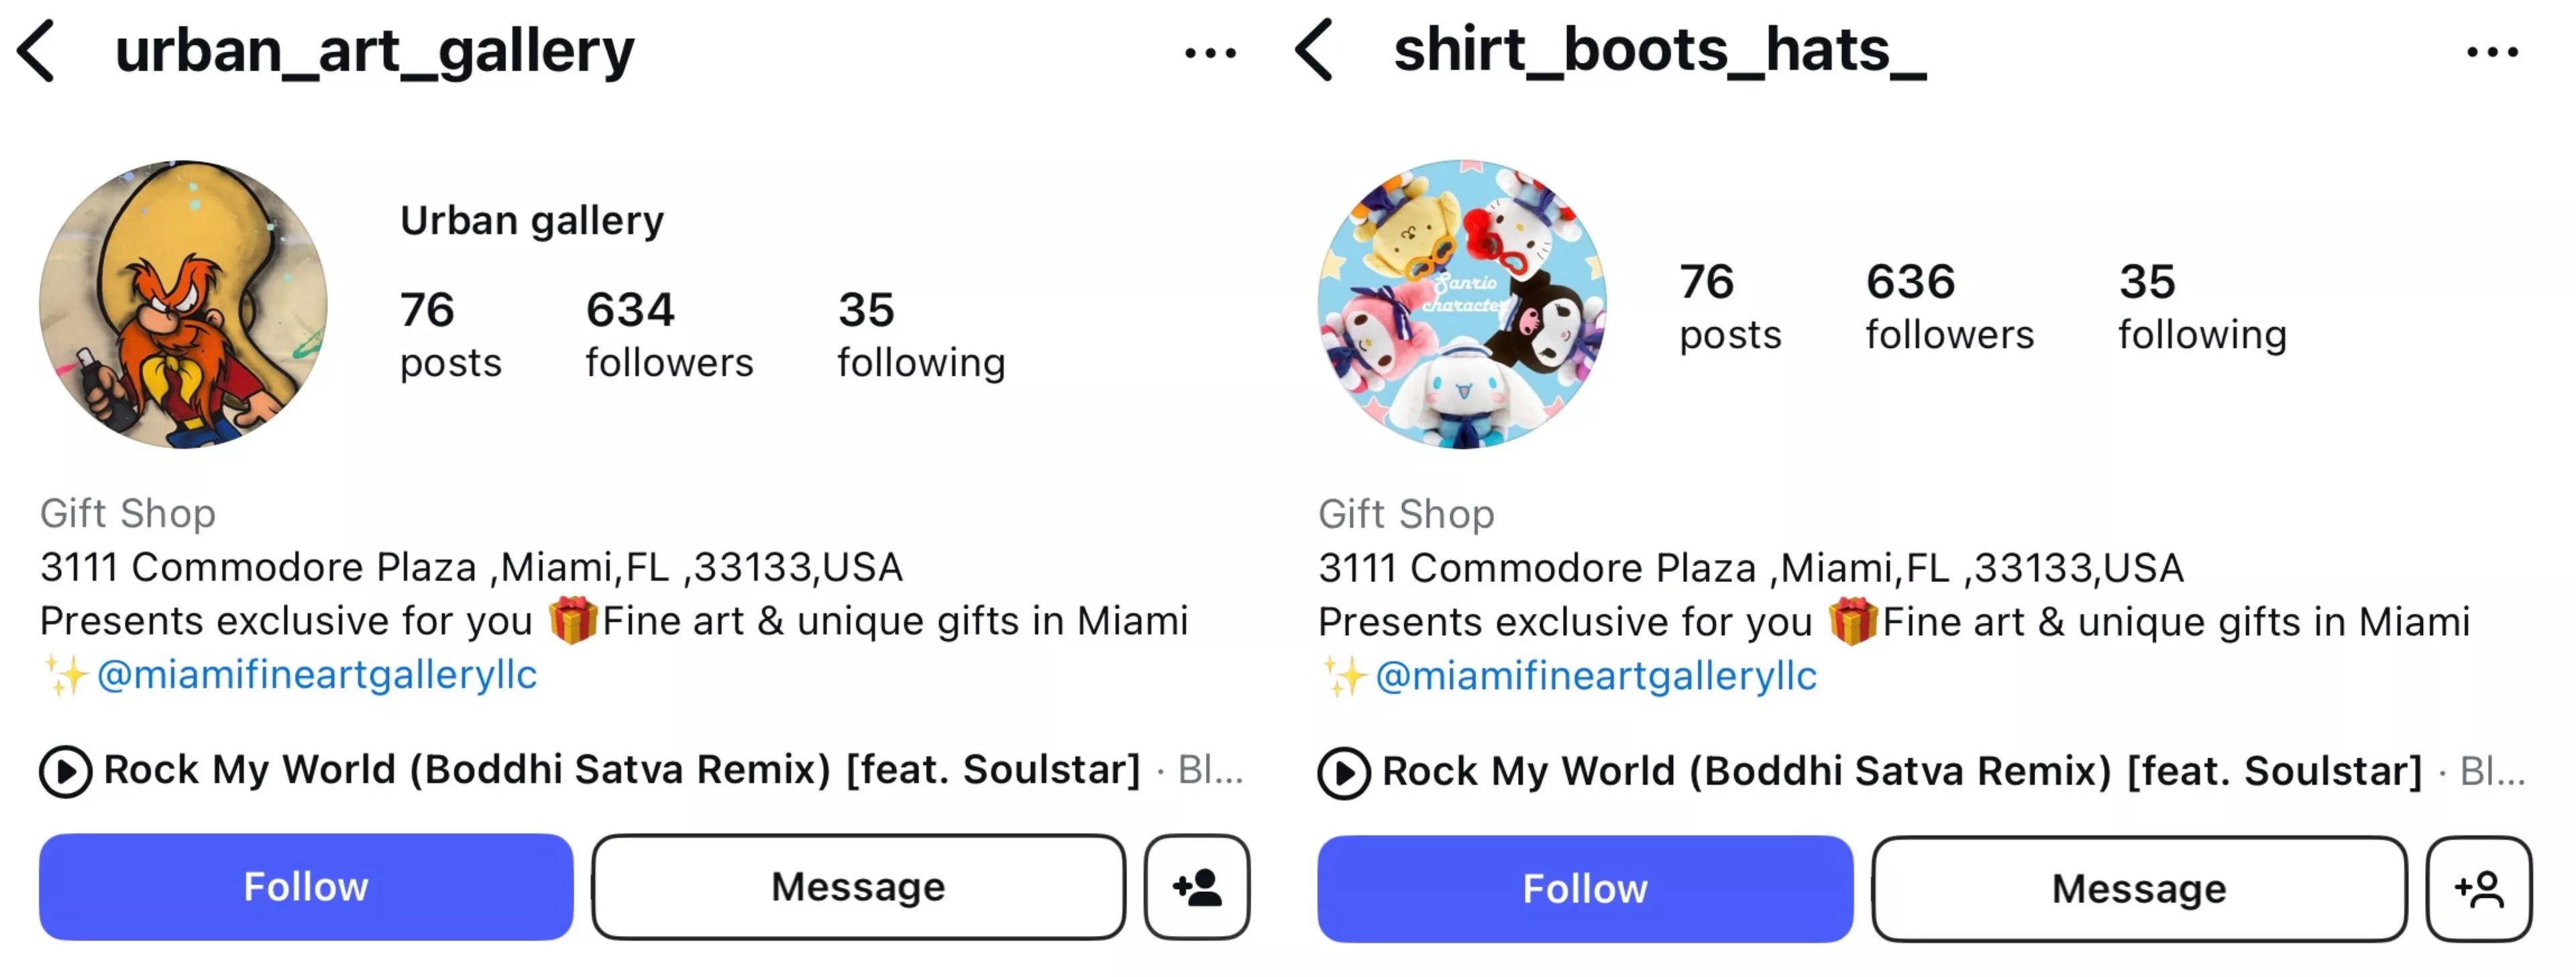The width and height of the screenshot is (2576, 977).
Task: Message the urban_art_gallery account
Action: tap(858, 887)
